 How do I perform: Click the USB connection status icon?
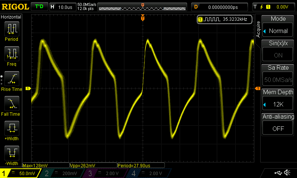278,173
